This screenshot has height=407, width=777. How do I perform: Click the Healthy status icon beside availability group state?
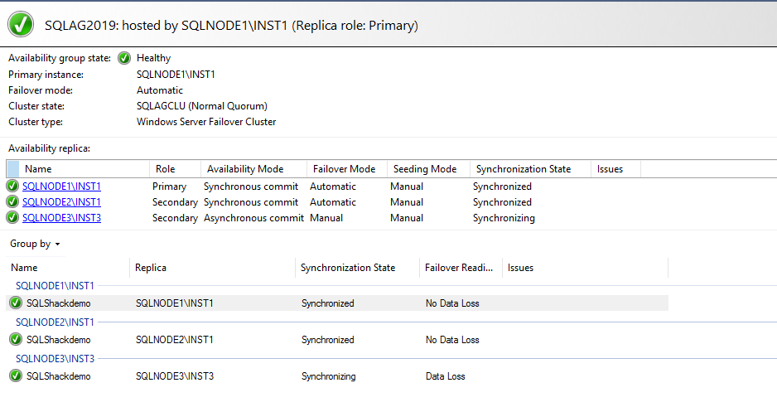pos(124,58)
